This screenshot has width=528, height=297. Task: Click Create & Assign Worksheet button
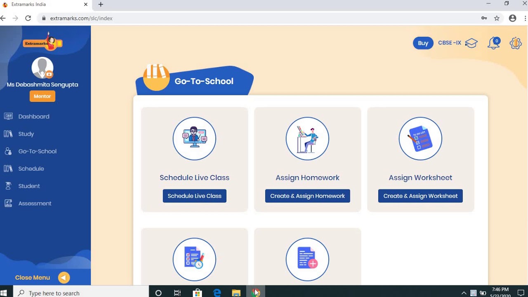(x=420, y=196)
